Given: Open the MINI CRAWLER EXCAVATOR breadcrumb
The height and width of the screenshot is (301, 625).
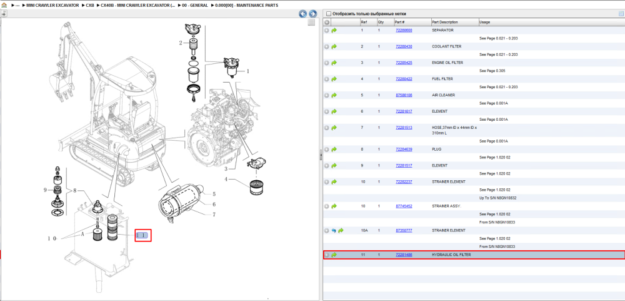Looking at the screenshot, I should tap(52, 6).
